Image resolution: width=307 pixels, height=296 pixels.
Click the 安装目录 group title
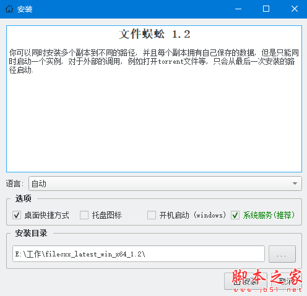(31, 233)
